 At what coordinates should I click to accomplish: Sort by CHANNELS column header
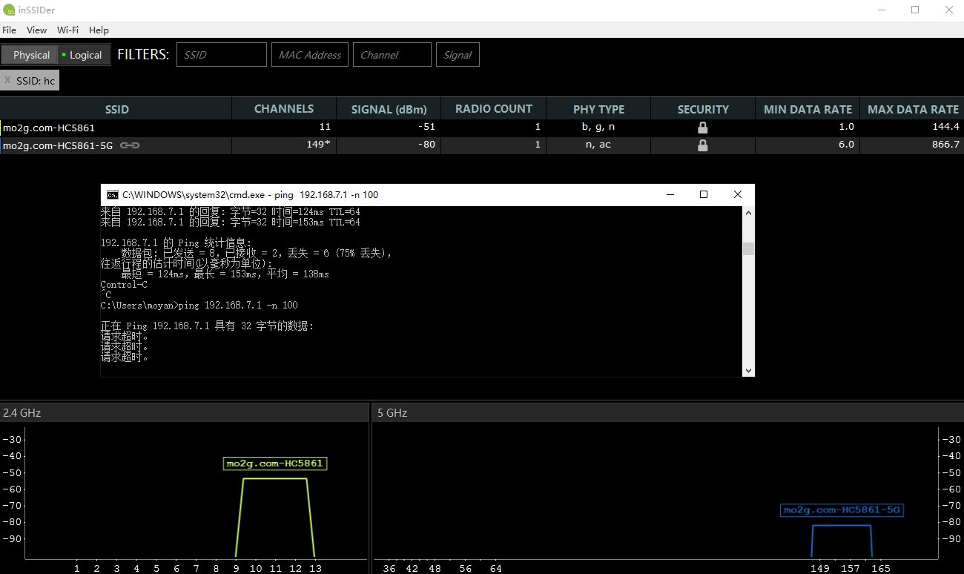[284, 109]
